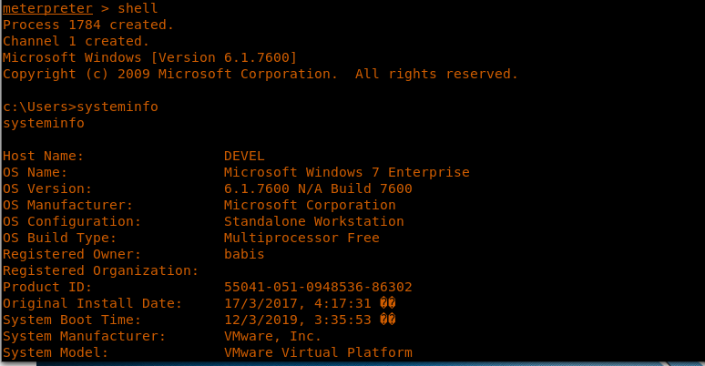This screenshot has width=705, height=366.
Task: Click the product ID 55041-051-0948536-86302
Action: coord(318,287)
